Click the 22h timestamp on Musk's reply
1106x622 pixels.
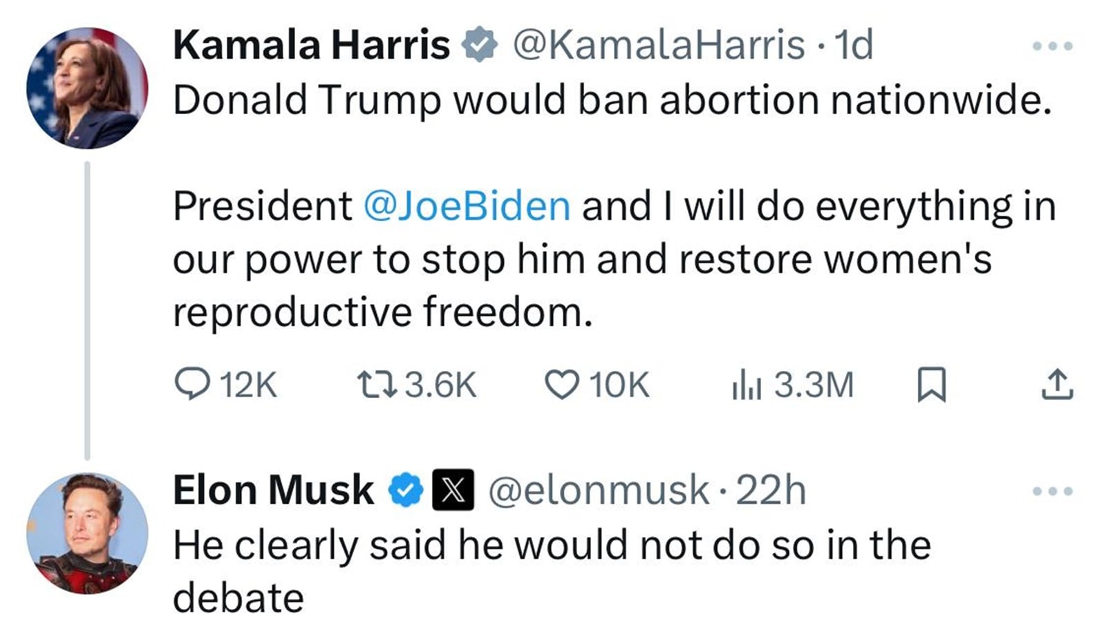click(771, 490)
